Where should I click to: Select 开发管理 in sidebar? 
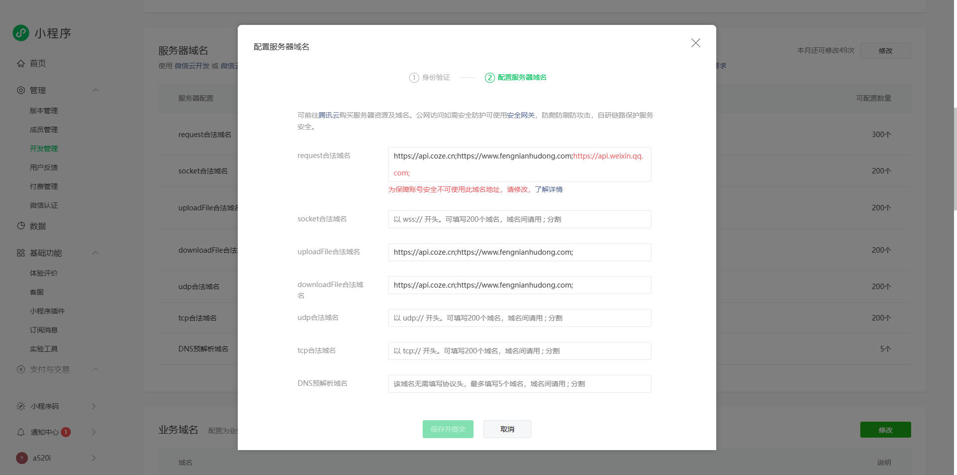(x=44, y=149)
